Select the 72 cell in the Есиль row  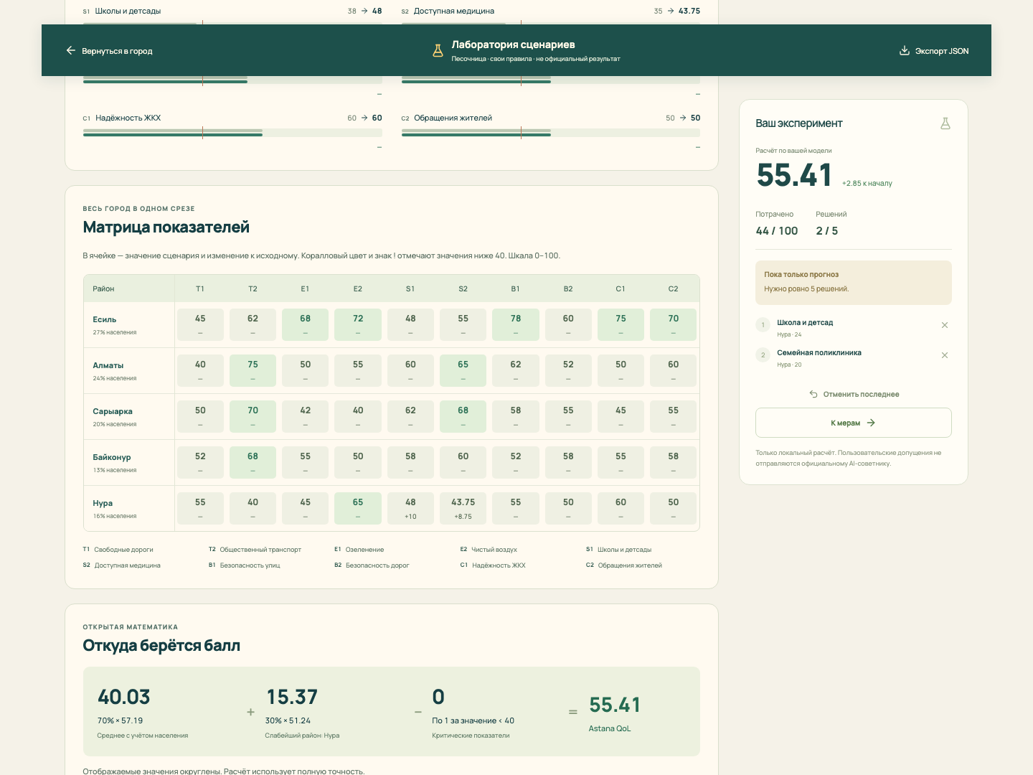coord(358,324)
